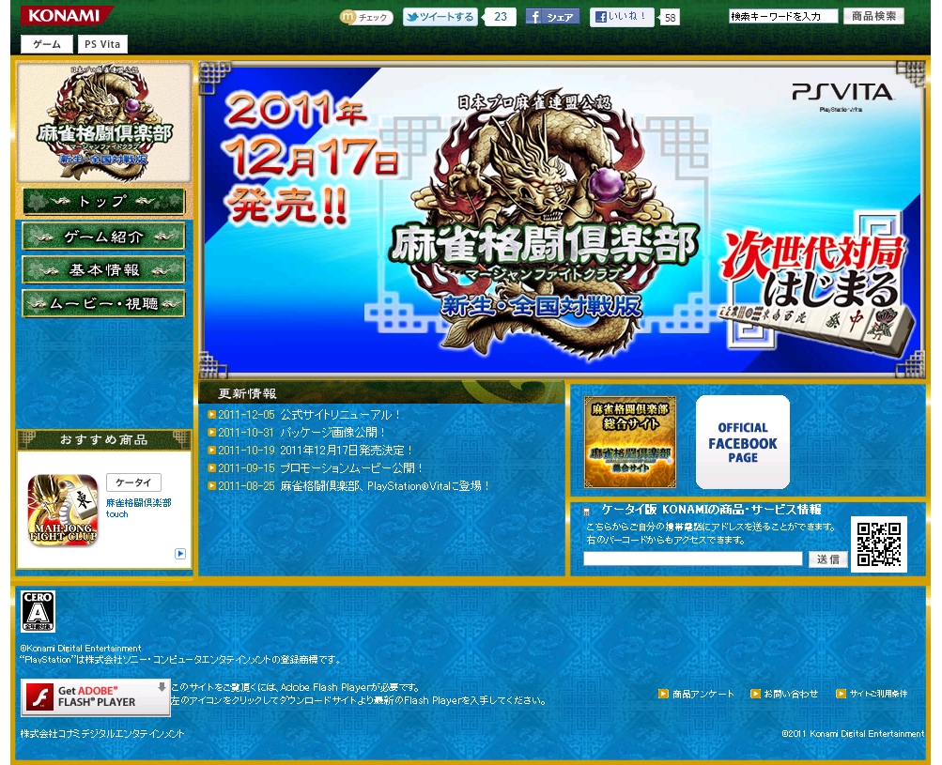Open the Official Facebook Page tile
942x765 pixels.
(743, 442)
